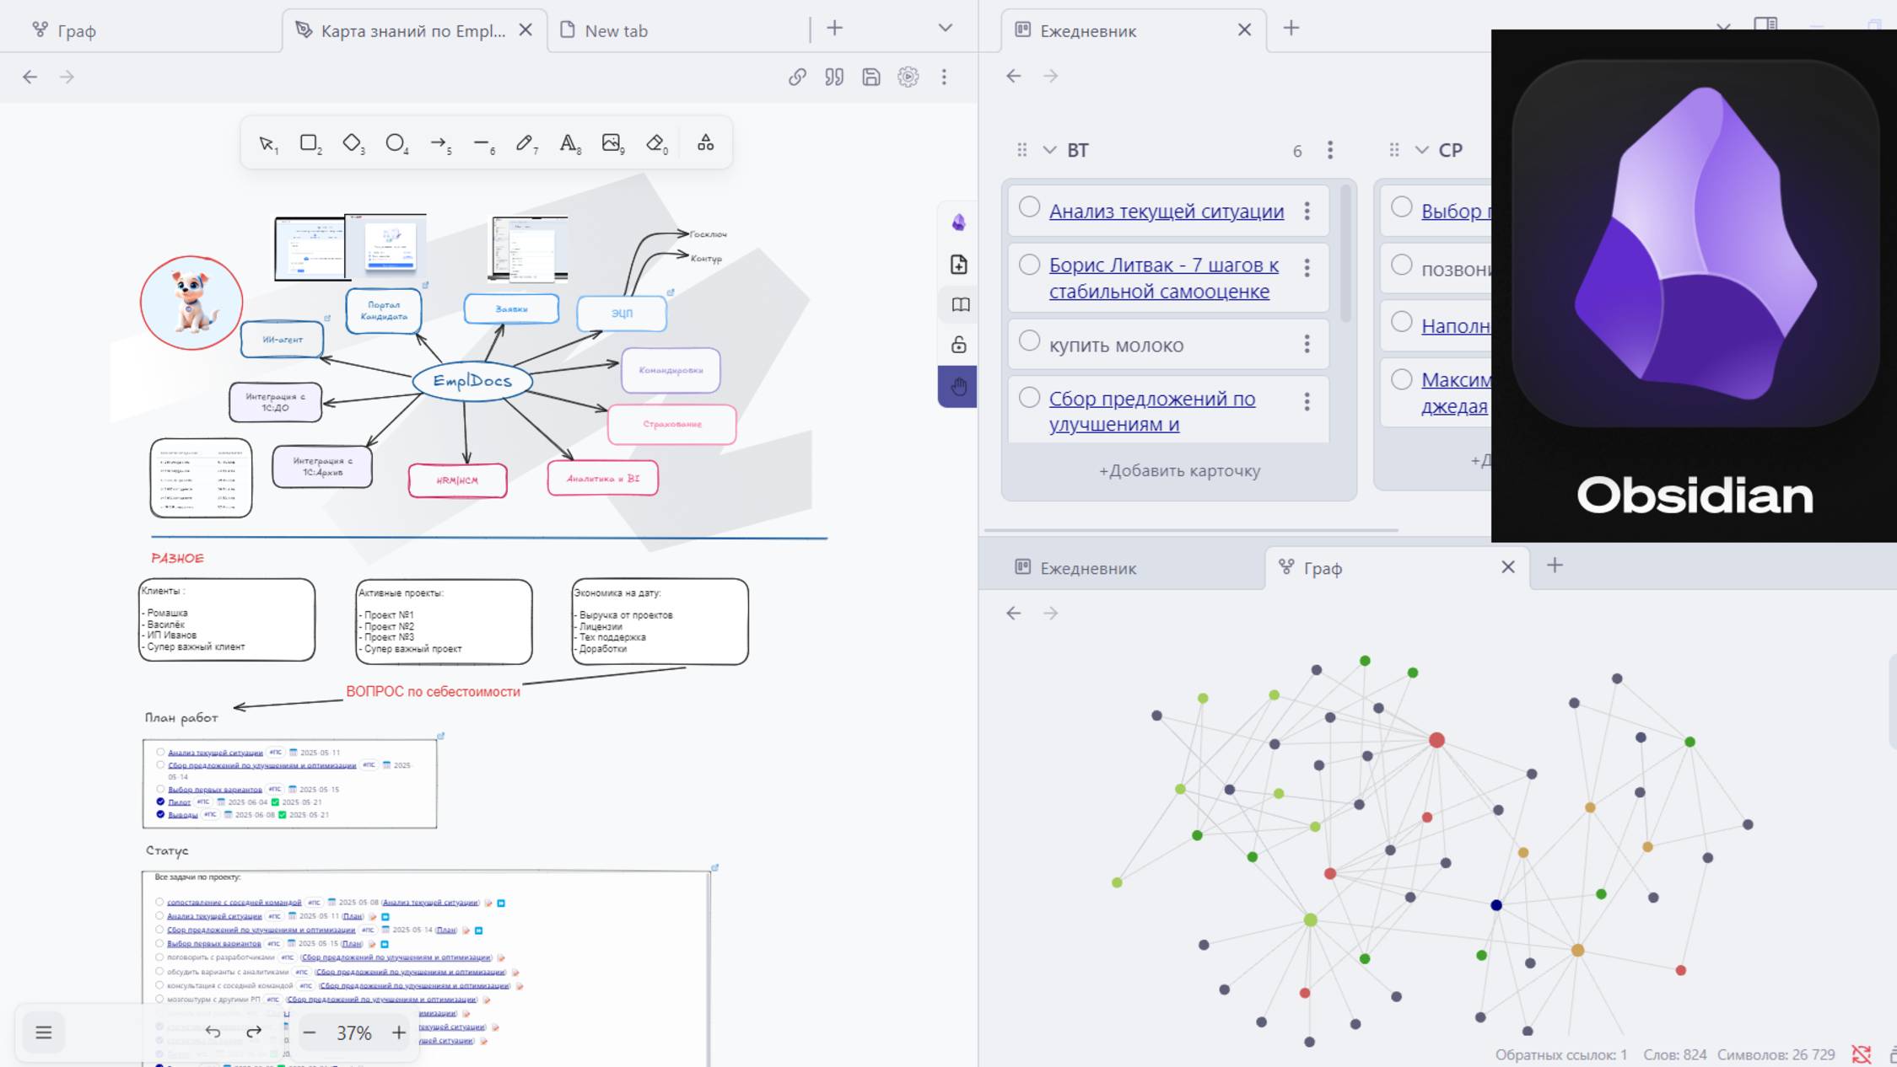Select the Insert image tool
The width and height of the screenshot is (1897, 1067).
click(612, 143)
